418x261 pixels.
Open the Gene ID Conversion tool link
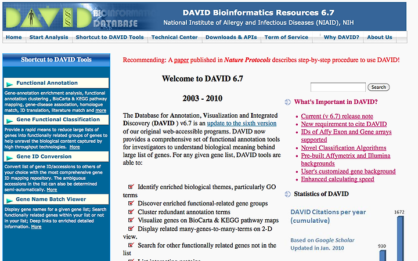coord(44,157)
